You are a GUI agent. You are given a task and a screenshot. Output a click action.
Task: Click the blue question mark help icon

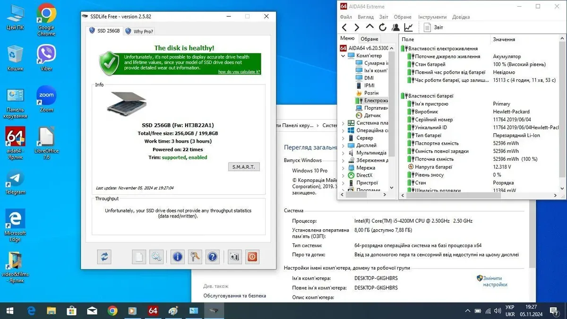[212, 257]
